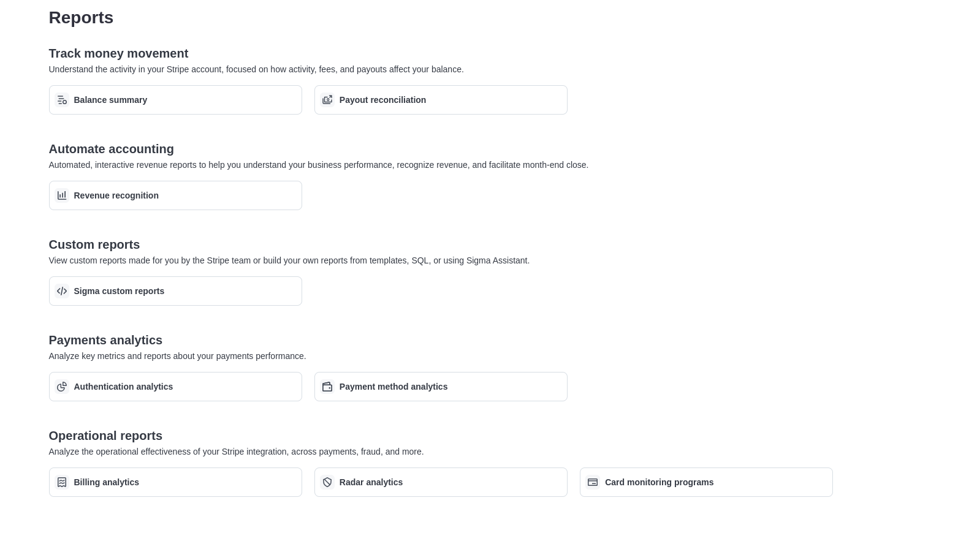Screen dimensions: 958x560
Task: Select the Balance summary report icon
Action: click(62, 99)
